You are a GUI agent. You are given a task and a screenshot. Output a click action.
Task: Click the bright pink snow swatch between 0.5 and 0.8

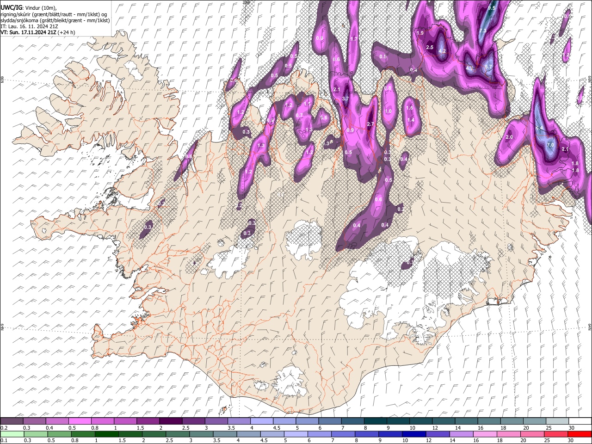80,421
